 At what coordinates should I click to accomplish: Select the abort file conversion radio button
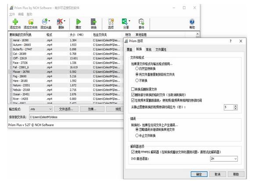click(137, 135)
